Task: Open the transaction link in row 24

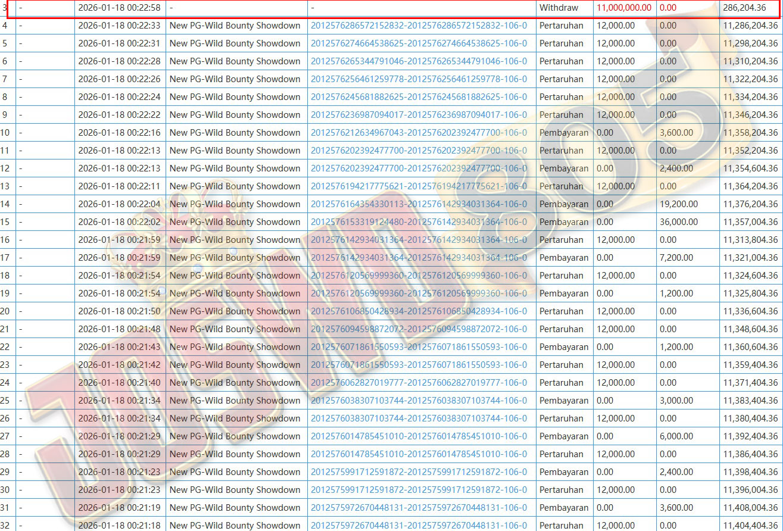Action: point(419,383)
